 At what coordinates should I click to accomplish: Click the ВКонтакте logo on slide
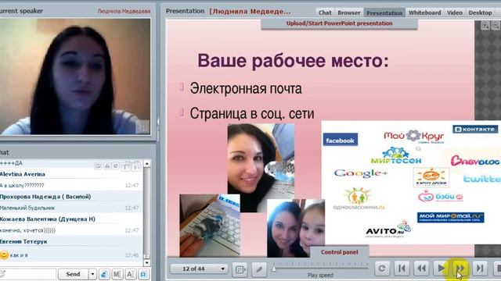(475, 130)
